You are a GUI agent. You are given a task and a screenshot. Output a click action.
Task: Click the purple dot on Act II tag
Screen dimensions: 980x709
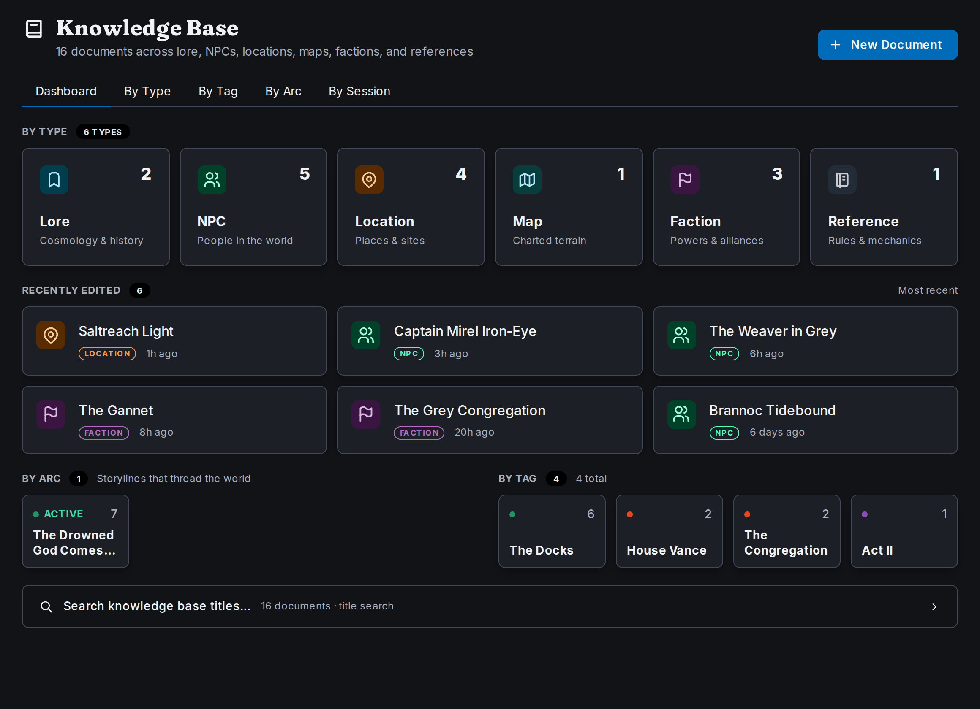coord(864,514)
